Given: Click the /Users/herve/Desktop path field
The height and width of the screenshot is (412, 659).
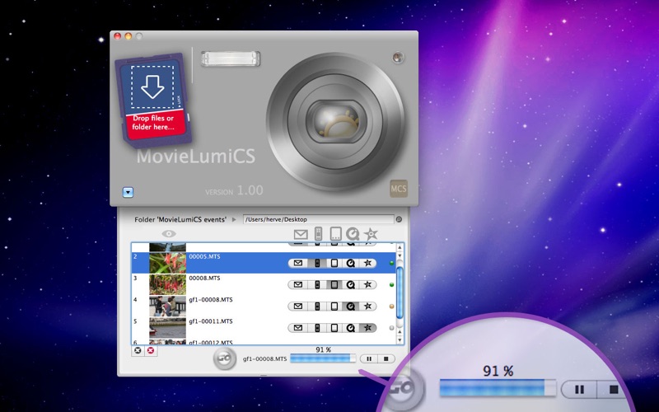Looking at the screenshot, I should 318,219.
